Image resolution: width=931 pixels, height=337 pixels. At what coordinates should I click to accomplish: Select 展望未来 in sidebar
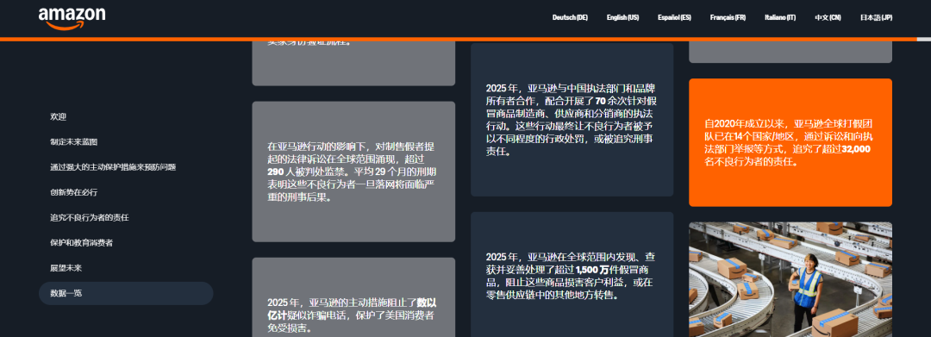click(x=66, y=268)
